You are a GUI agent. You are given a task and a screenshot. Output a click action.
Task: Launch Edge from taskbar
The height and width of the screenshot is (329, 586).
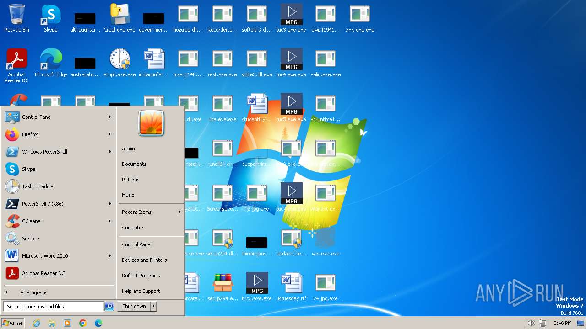pyautogui.click(x=98, y=323)
